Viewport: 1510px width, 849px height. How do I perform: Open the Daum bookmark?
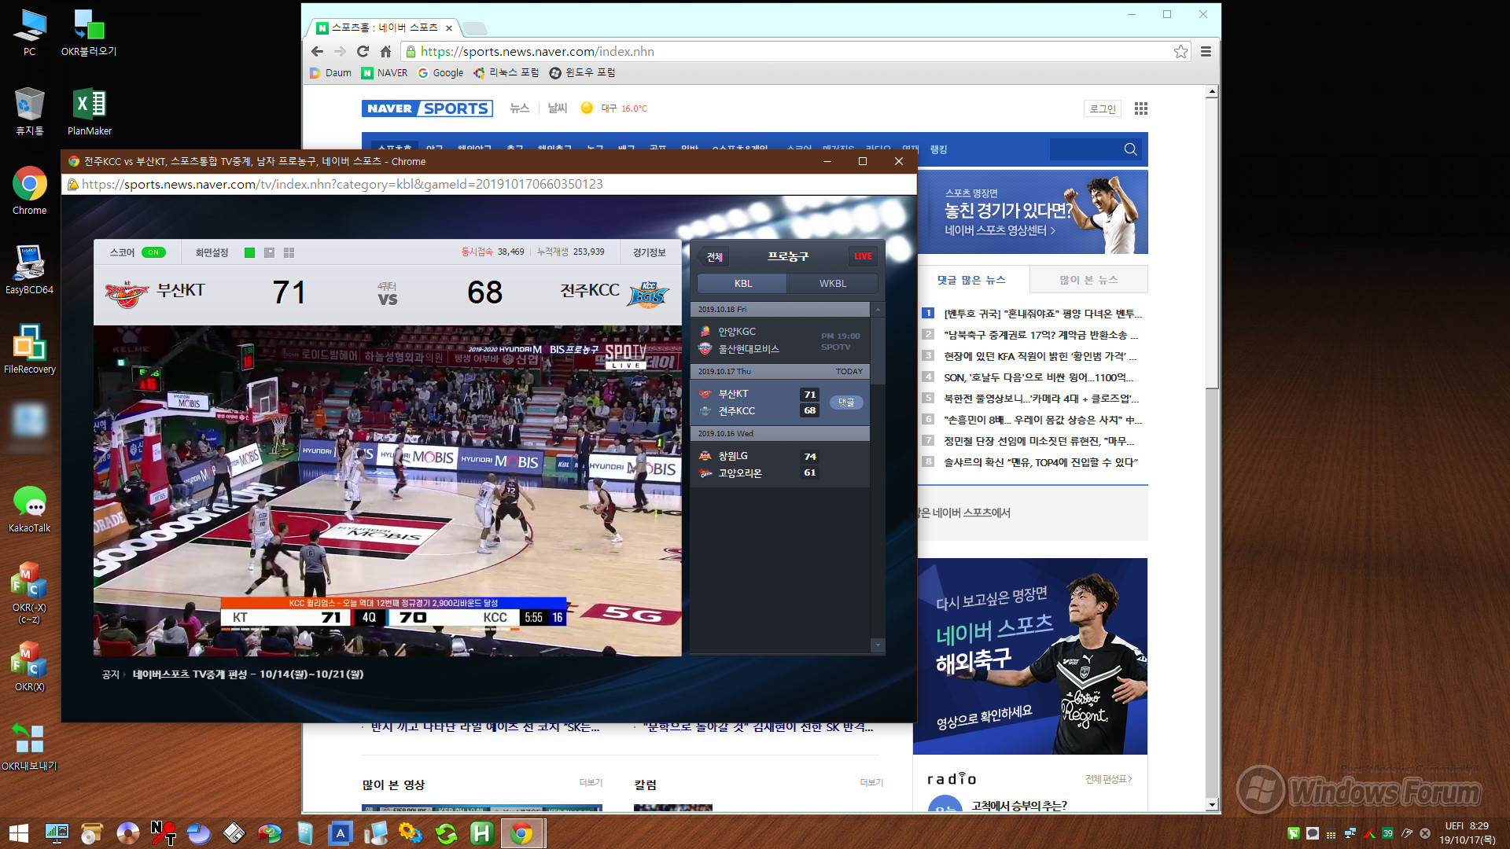tap(331, 72)
